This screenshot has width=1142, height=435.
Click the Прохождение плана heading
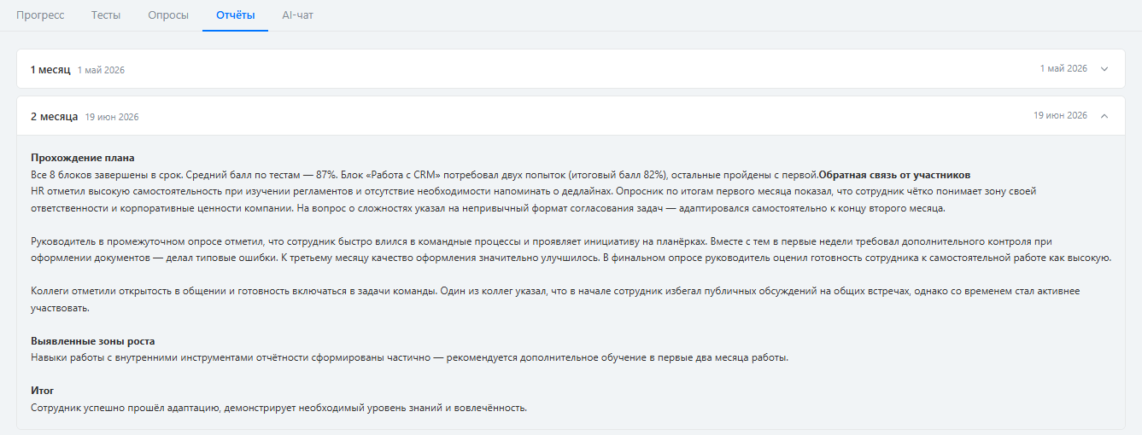83,158
